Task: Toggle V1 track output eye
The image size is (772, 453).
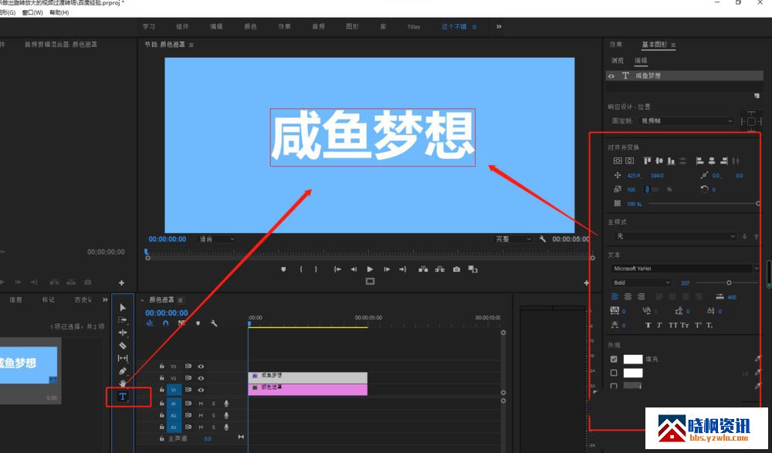Action: pyautogui.click(x=201, y=390)
